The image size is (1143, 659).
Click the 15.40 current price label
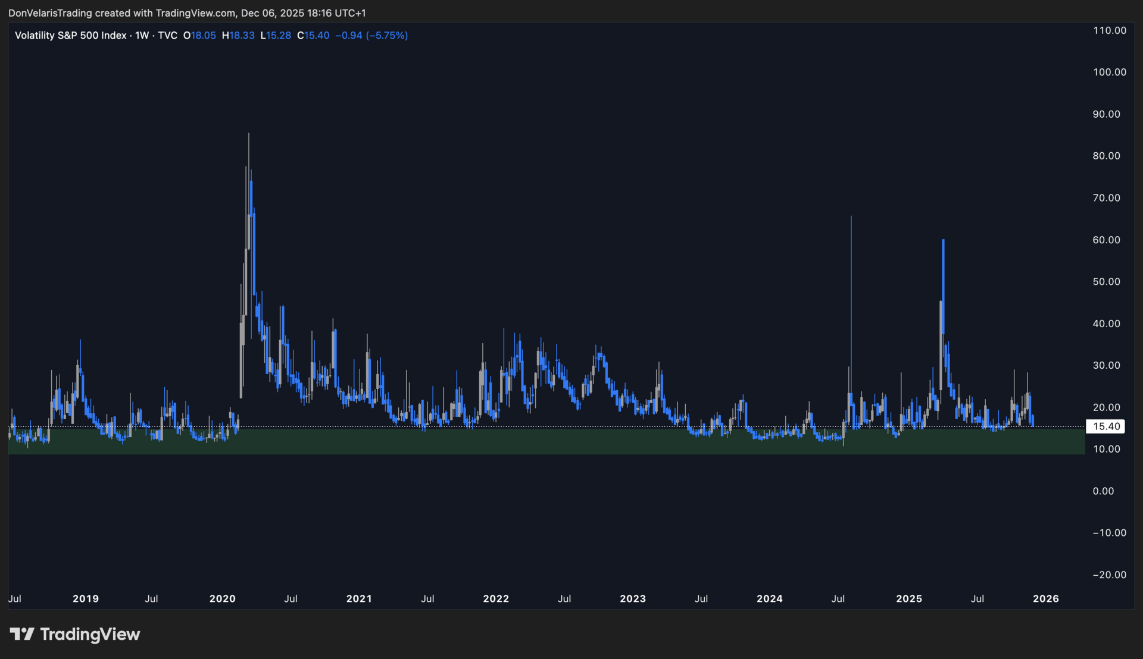[x=1106, y=426]
